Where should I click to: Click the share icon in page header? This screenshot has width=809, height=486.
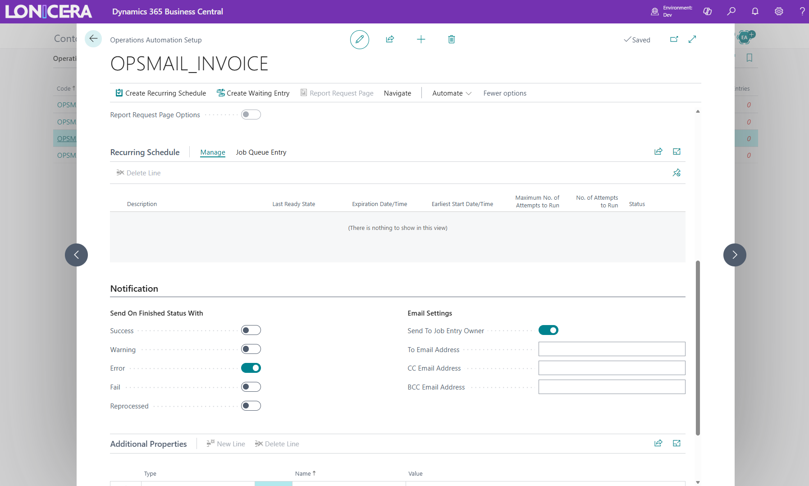390,39
